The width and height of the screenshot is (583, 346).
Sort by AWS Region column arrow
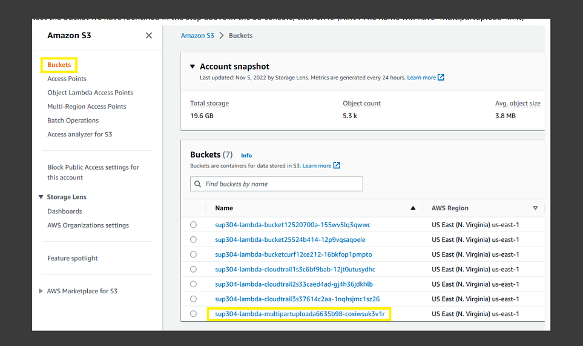pos(535,208)
